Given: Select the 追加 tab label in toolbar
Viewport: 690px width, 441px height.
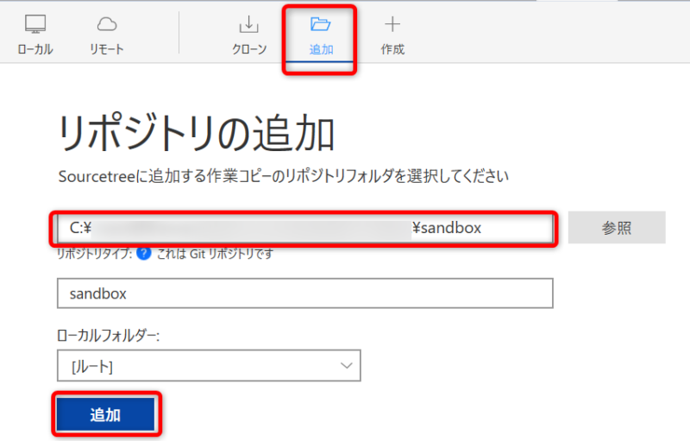Looking at the screenshot, I should pyautogui.click(x=321, y=49).
